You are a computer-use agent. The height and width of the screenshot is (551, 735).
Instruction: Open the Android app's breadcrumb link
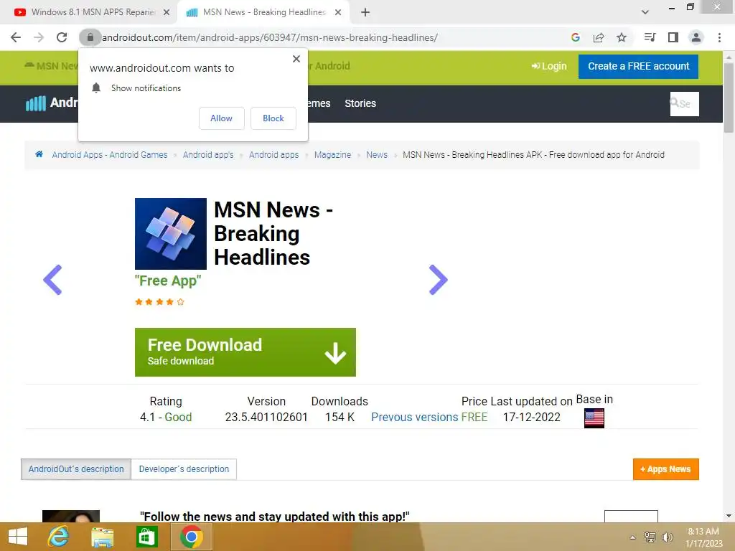pos(208,155)
